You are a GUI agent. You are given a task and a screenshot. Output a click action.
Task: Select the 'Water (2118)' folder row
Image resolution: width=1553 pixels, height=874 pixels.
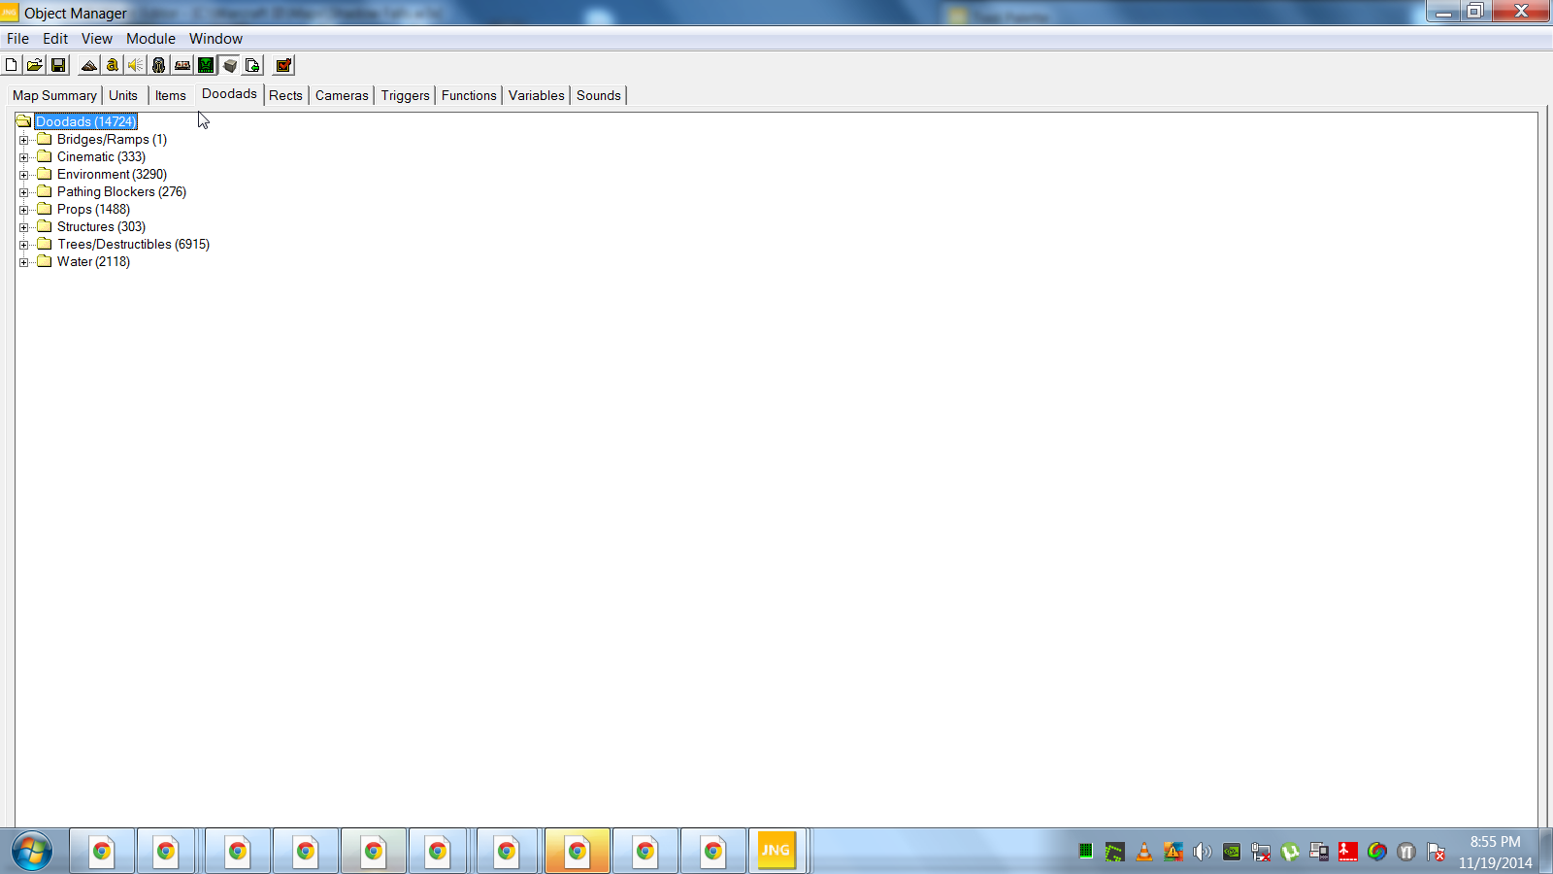[x=93, y=262]
